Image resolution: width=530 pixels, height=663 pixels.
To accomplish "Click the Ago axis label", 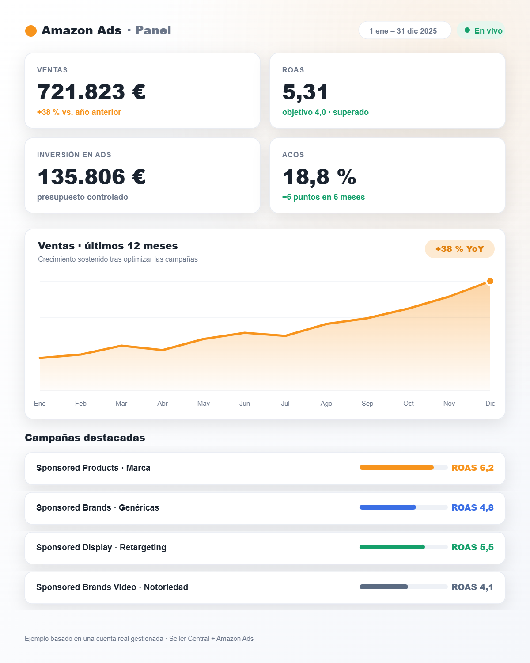I will coord(326,404).
